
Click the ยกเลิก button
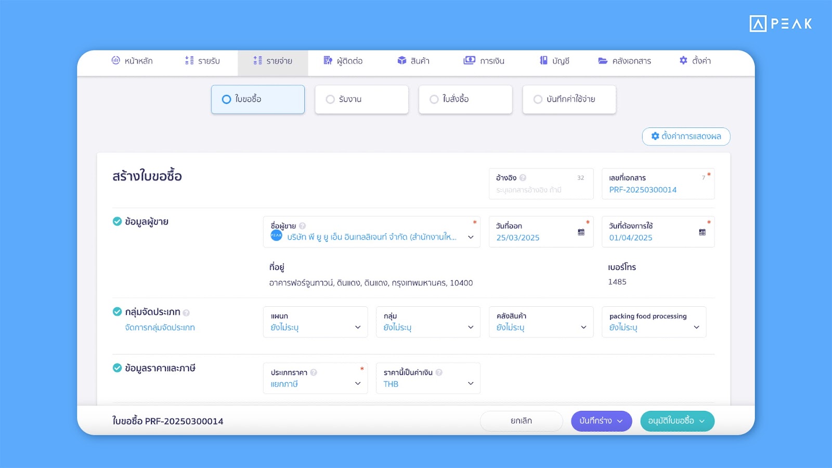click(521, 421)
